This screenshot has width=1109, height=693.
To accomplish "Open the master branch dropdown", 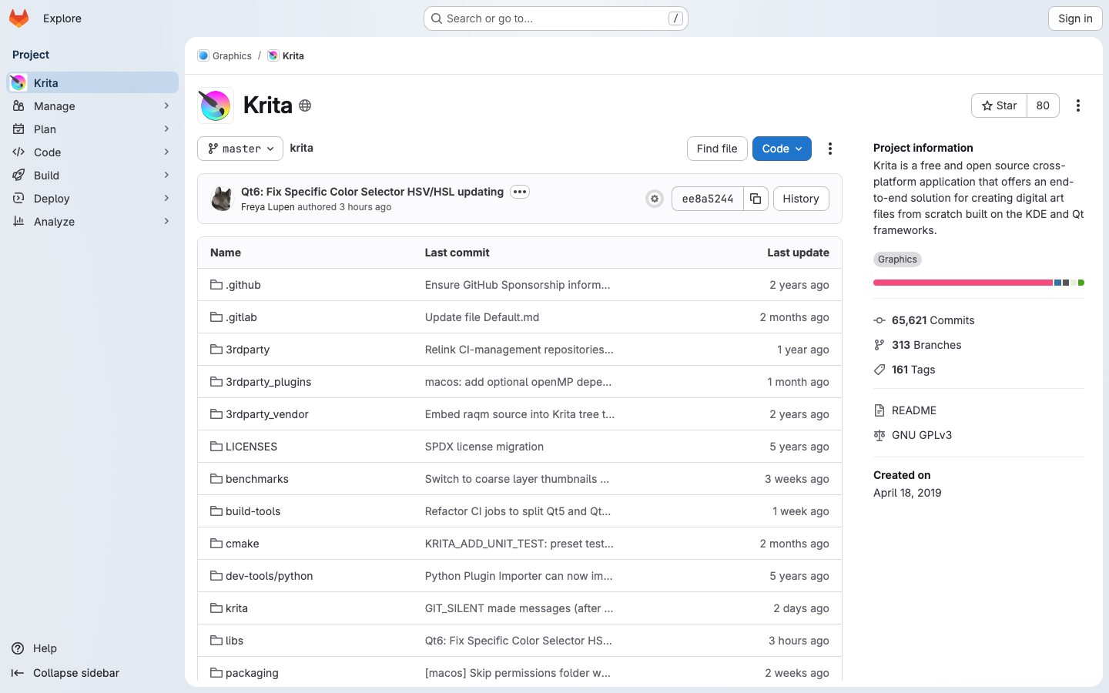I will [240, 149].
